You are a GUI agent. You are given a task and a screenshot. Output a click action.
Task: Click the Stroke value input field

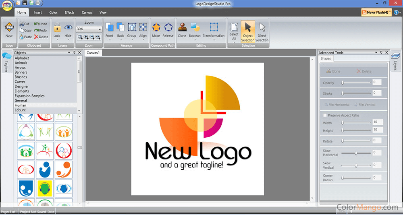point(377,93)
